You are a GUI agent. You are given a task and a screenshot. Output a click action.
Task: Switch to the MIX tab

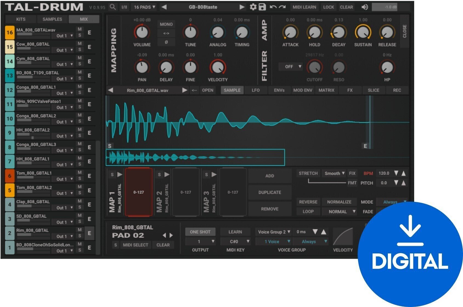pyautogui.click(x=84, y=19)
